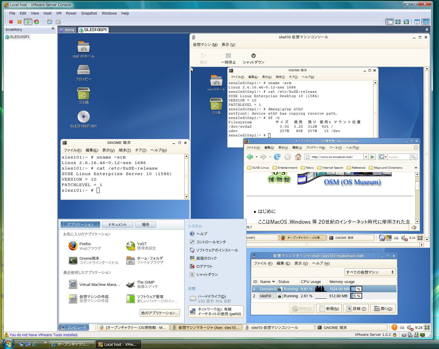Expand the bookmarks toolbar overflow chevron
439x349 pixels.
[x=416, y=168]
